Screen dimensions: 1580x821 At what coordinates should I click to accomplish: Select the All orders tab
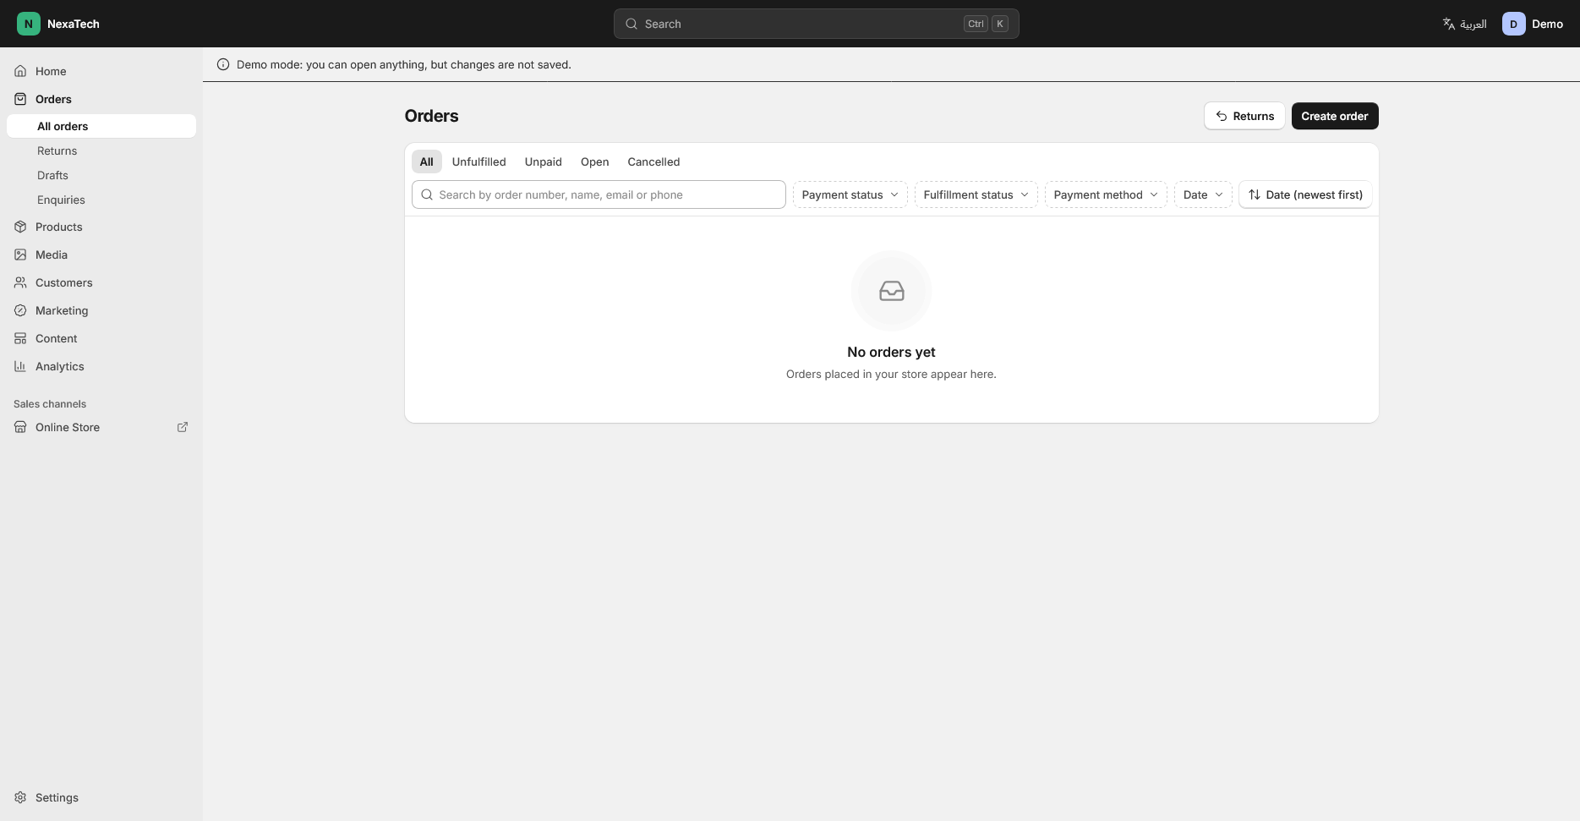pos(426,161)
